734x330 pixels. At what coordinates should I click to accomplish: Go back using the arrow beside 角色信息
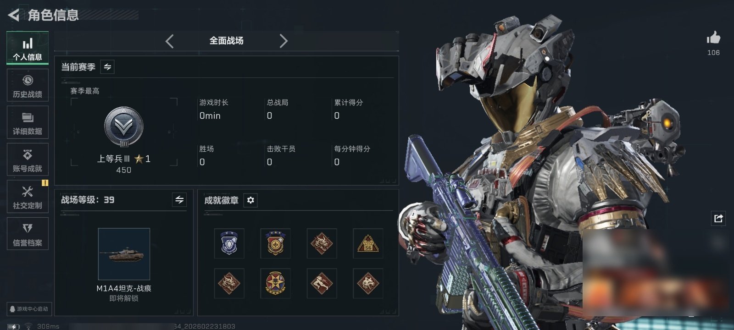[13, 15]
